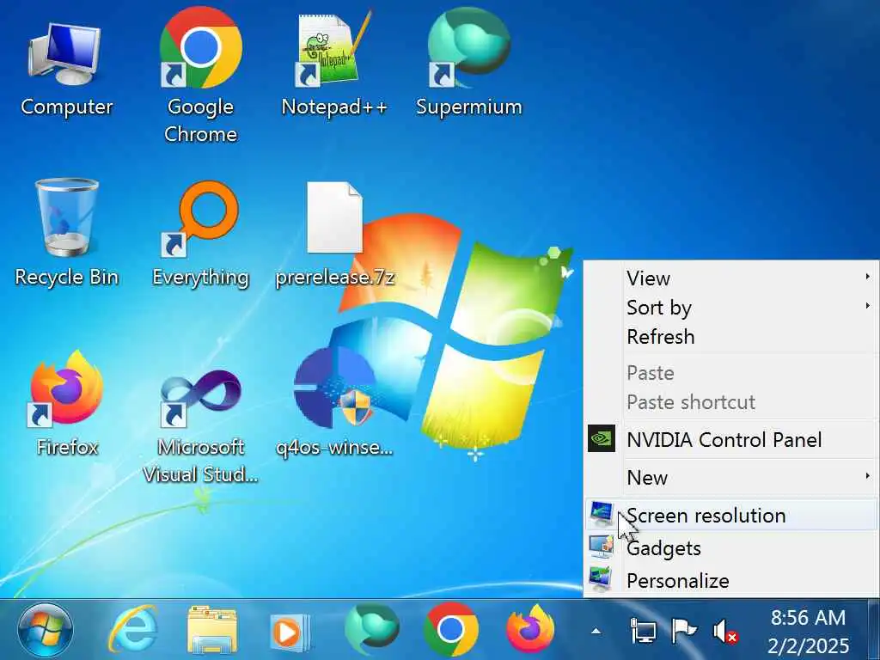Choose Screen resolution menu entry
The image size is (880, 660).
[x=731, y=516]
